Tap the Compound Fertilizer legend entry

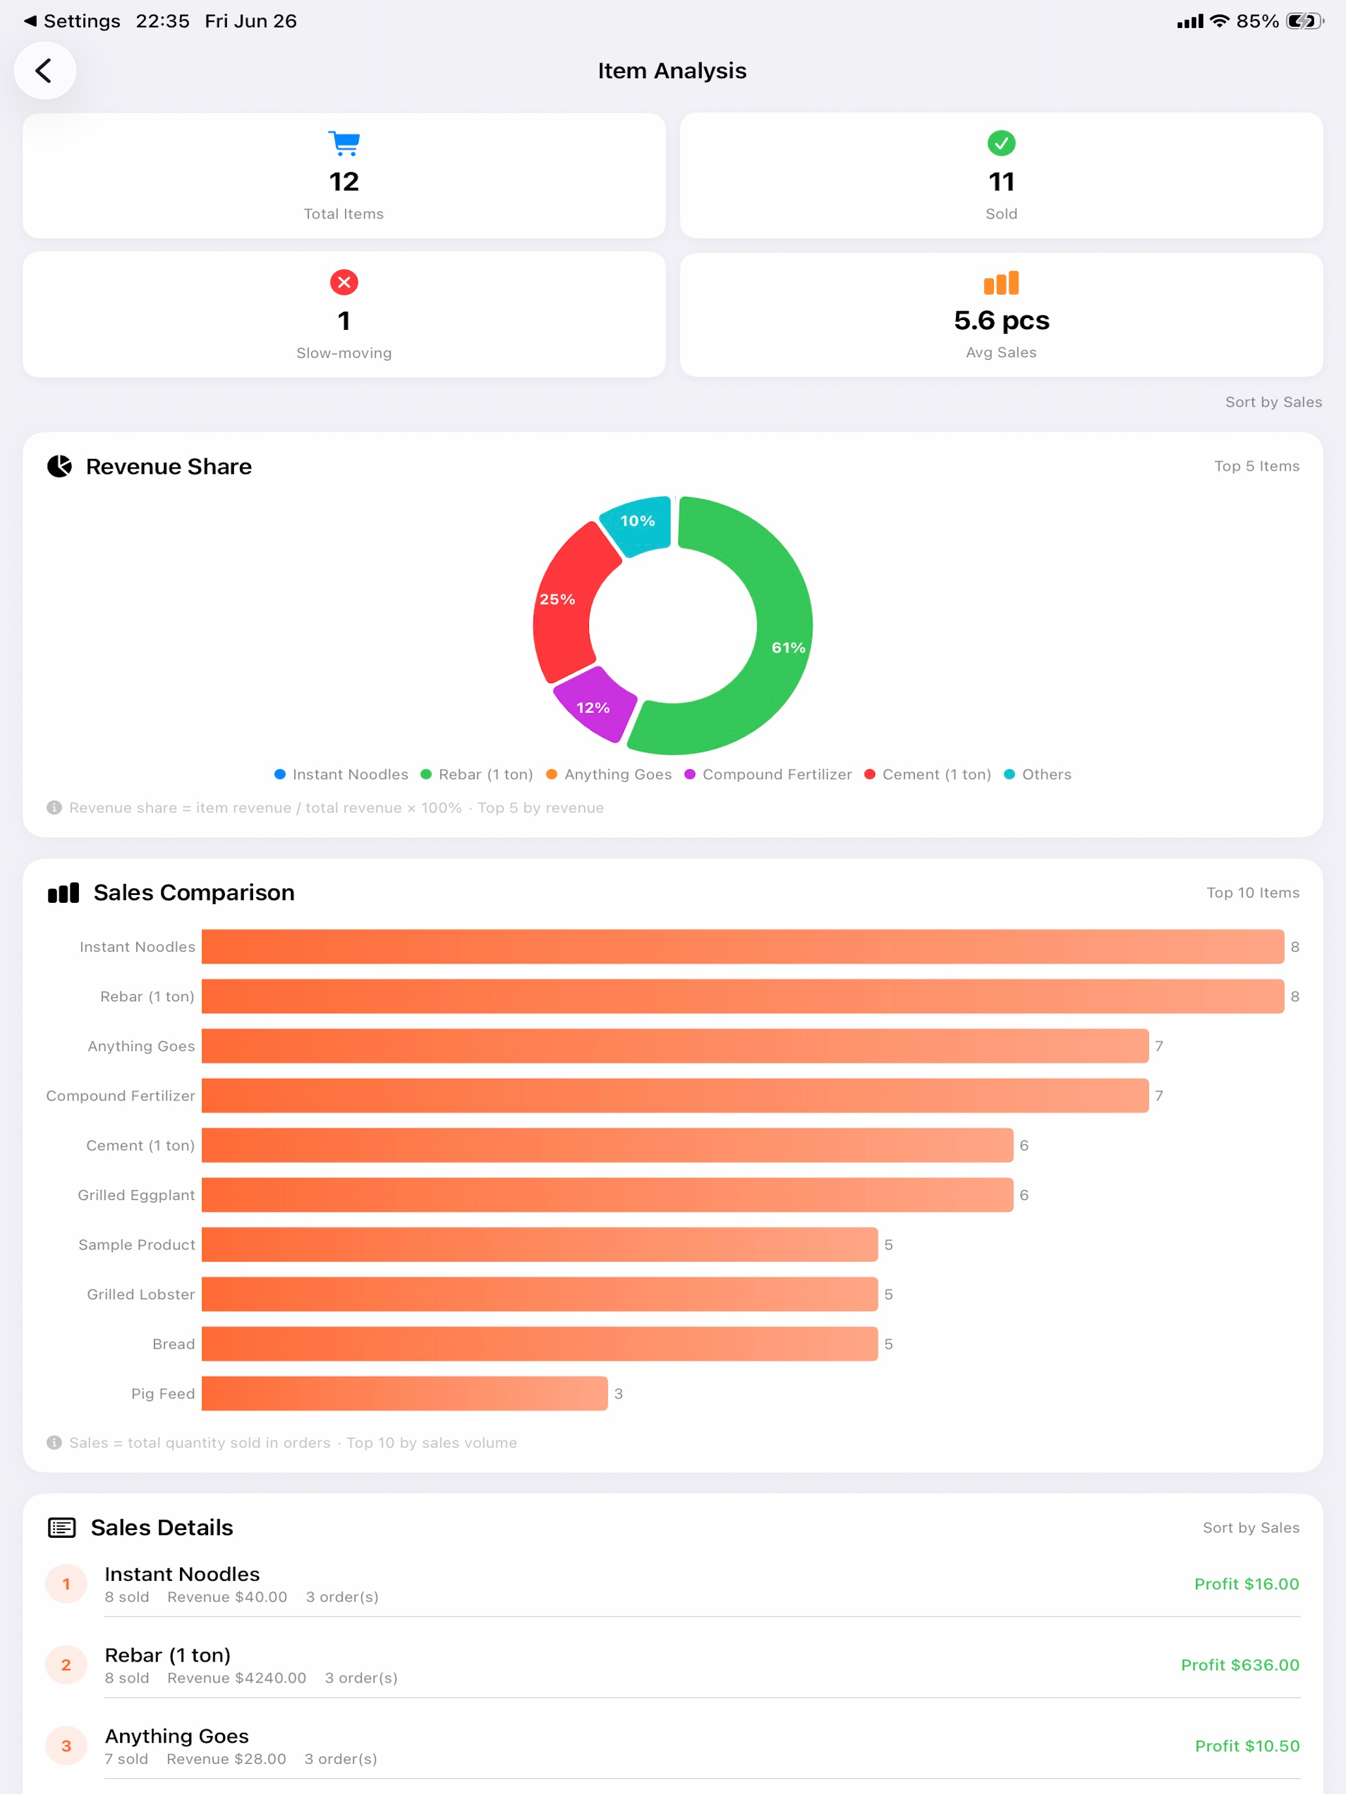pyautogui.click(x=768, y=774)
